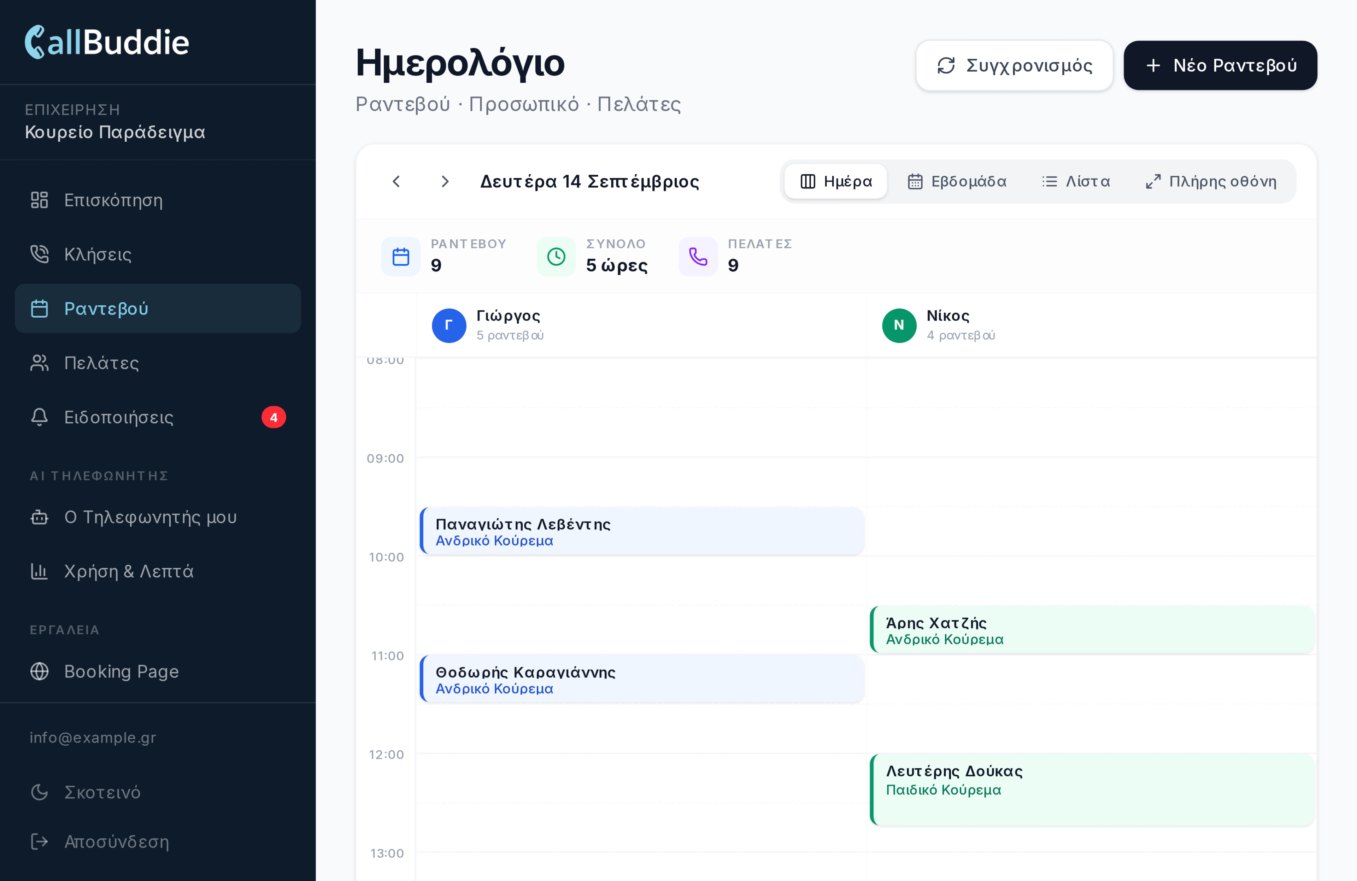This screenshot has height=881, width=1357.
Task: Open the Booking Page tool
Action: click(x=157, y=671)
